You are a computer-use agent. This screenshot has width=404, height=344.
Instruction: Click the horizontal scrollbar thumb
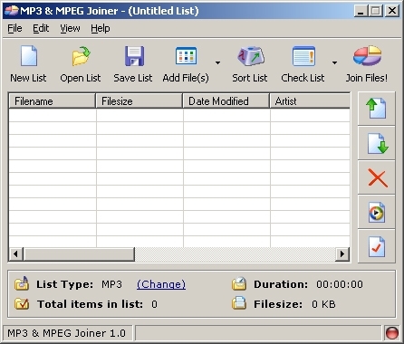[x=79, y=254]
